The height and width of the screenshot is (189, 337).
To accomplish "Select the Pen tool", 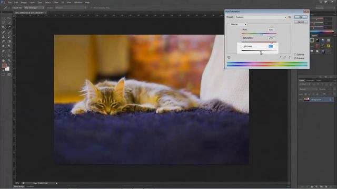I will click(x=4, y=51).
